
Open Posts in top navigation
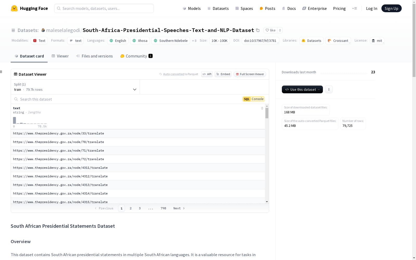coord(267,8)
